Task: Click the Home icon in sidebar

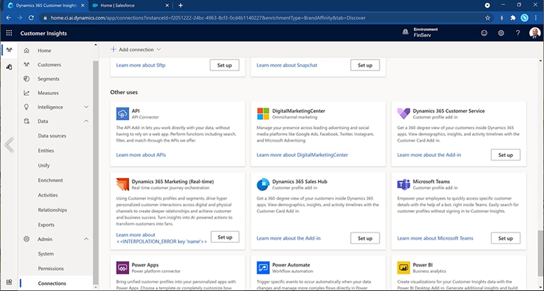Action: [x=27, y=50]
